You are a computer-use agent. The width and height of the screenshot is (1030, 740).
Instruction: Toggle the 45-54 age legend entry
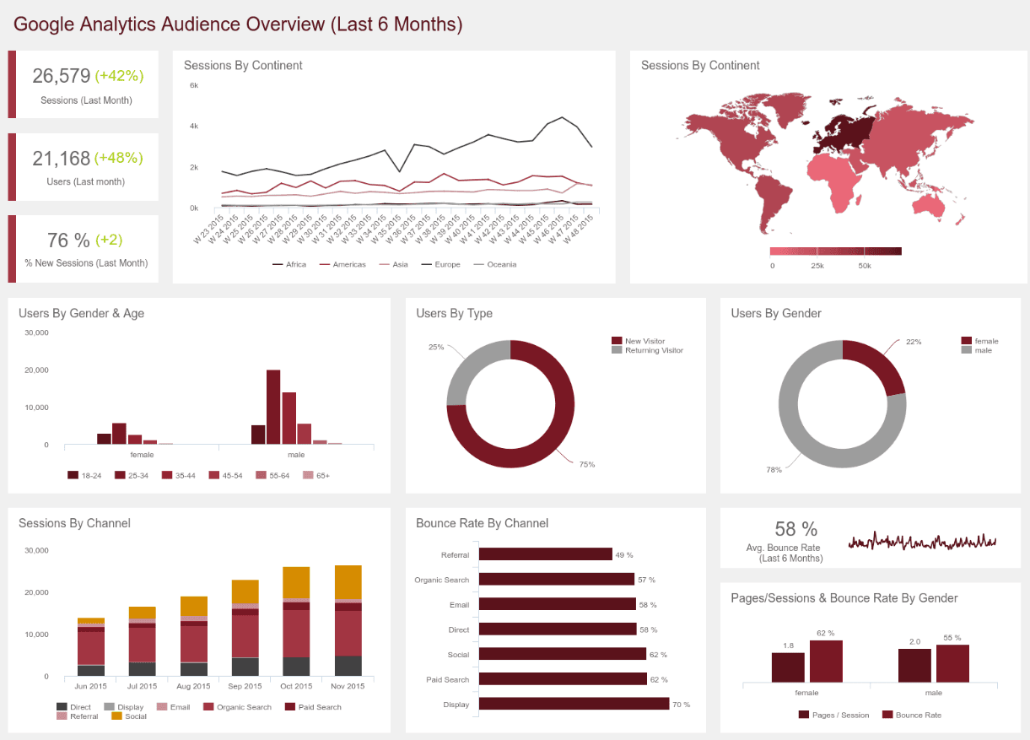[226, 475]
